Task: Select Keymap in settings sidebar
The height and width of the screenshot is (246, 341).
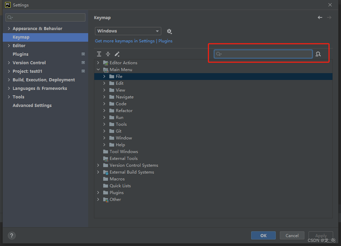Action: point(45,37)
